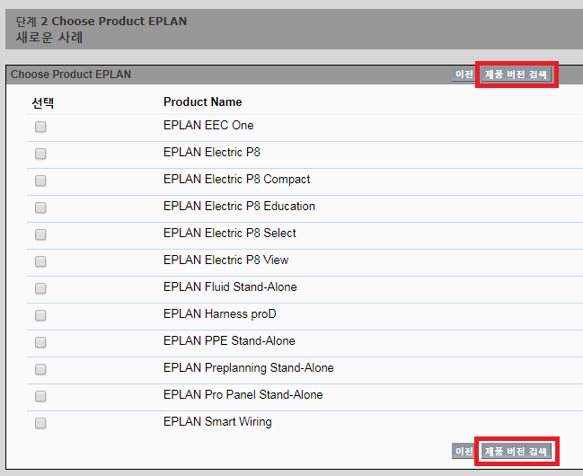Viewport: 583px width, 476px height.
Task: Click the EPLAN Electric P8 Education text
Action: [x=239, y=206]
